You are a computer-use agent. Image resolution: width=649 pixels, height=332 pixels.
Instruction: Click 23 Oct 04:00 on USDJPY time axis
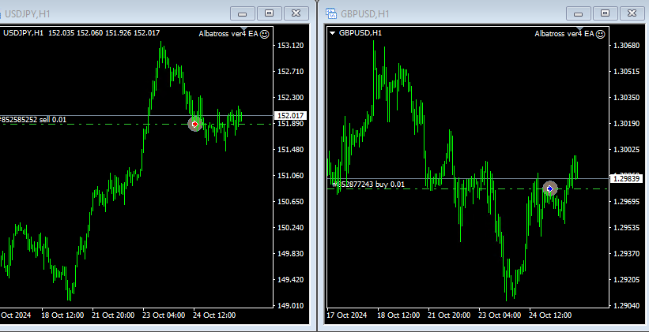coord(164,315)
